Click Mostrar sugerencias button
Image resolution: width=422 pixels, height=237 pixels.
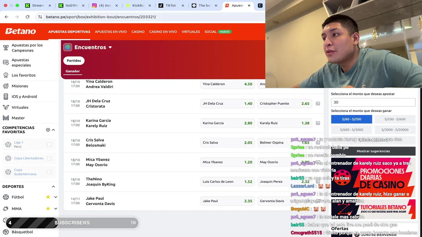pyautogui.click(x=373, y=151)
